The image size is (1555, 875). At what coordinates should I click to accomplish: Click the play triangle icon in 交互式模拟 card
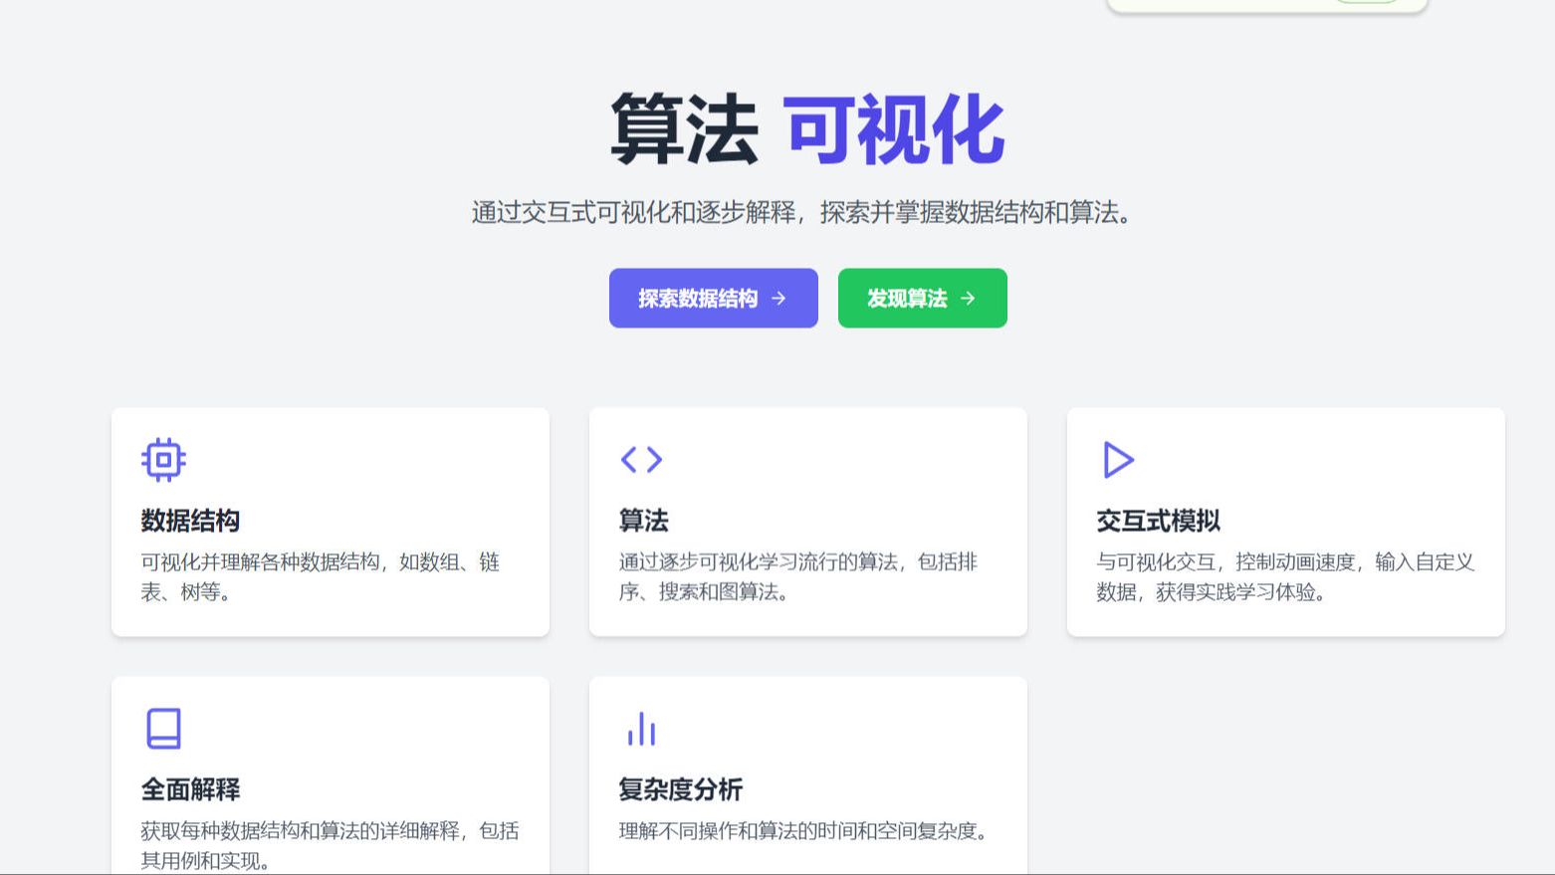tap(1118, 460)
